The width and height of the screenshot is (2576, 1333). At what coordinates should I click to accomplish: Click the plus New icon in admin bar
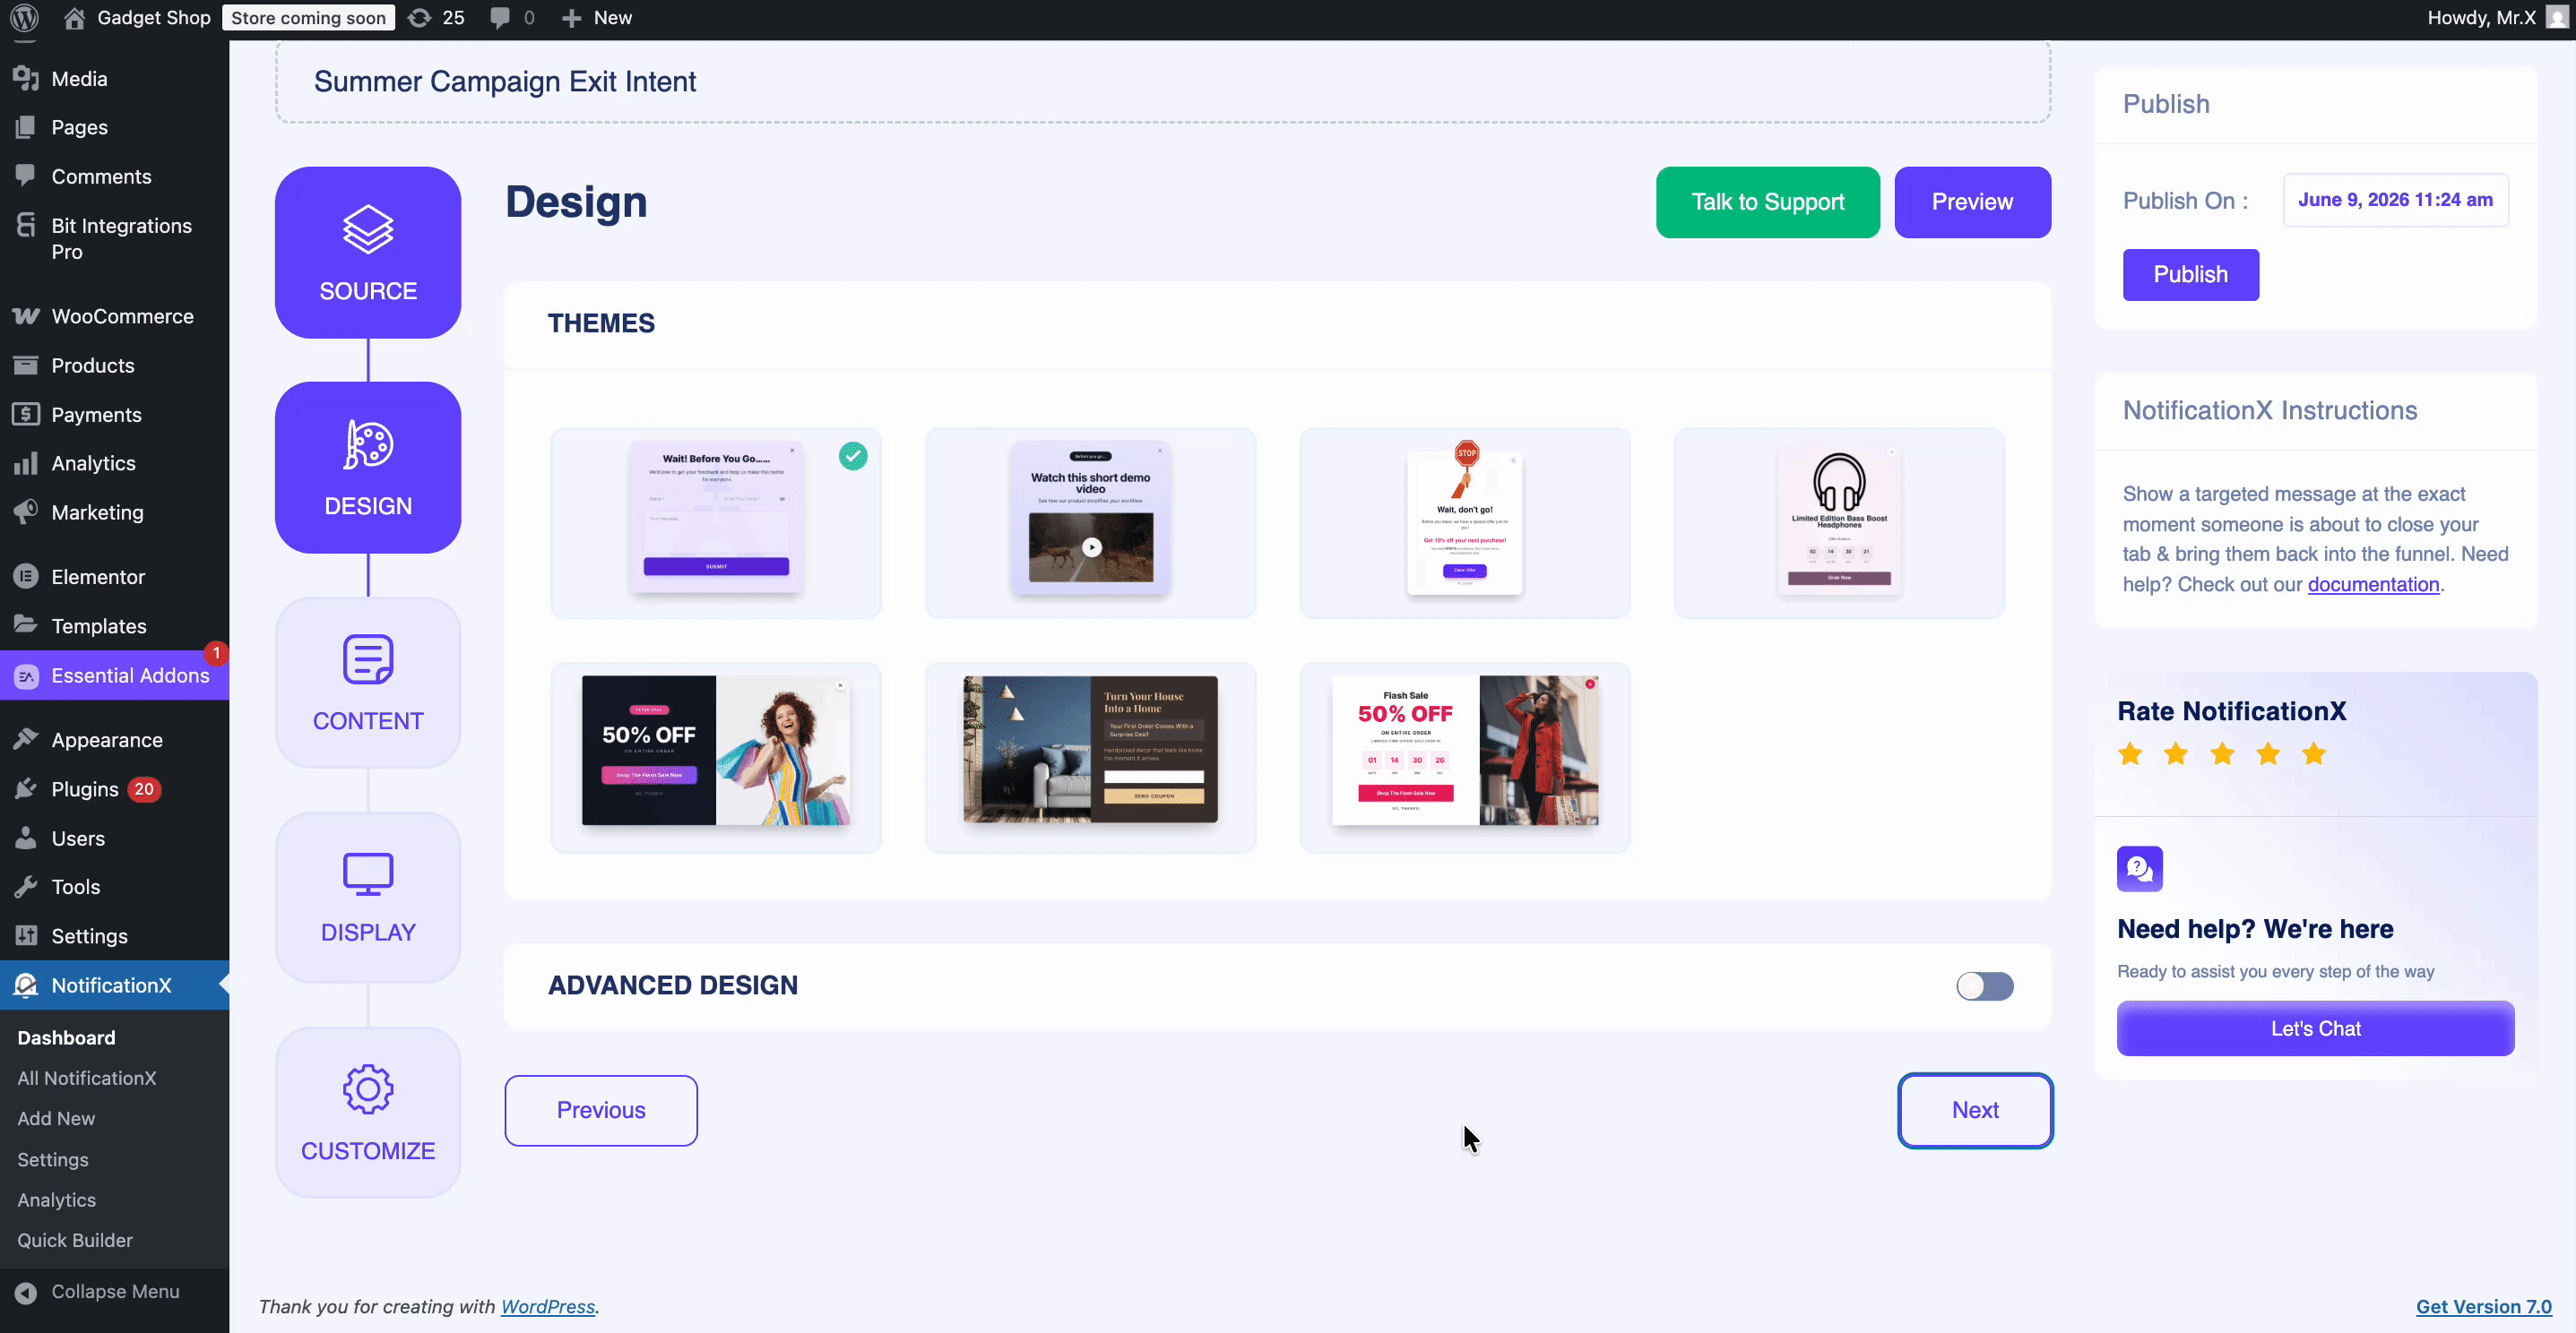(571, 18)
